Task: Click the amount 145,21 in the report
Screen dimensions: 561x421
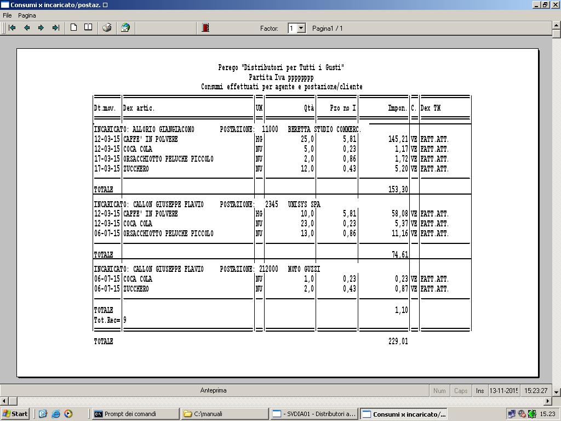Action: pyautogui.click(x=398, y=139)
